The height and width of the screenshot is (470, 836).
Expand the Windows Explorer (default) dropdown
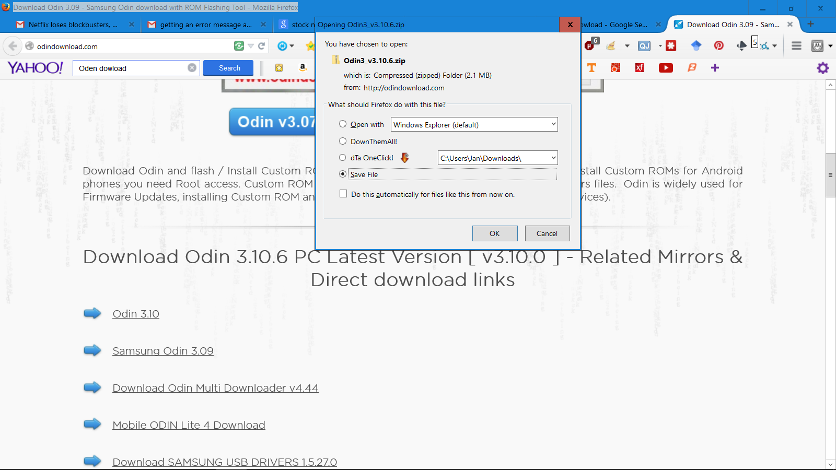553,124
